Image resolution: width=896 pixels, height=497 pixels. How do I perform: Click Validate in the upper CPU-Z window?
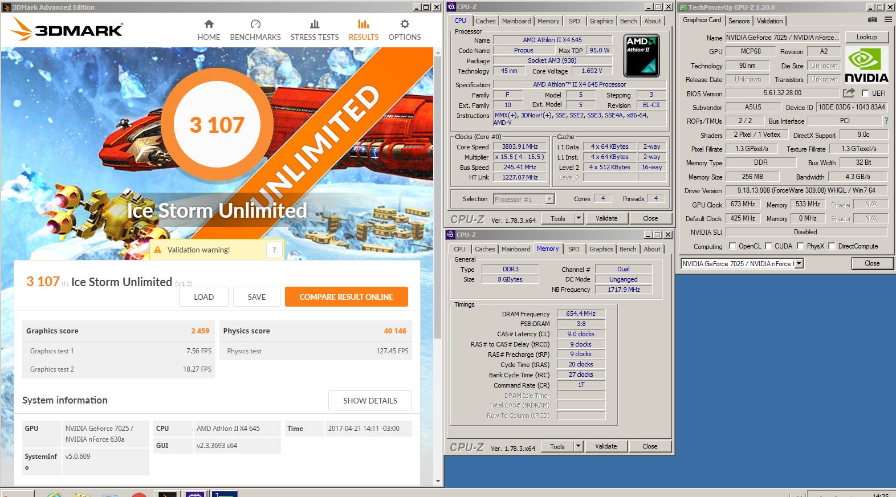606,218
